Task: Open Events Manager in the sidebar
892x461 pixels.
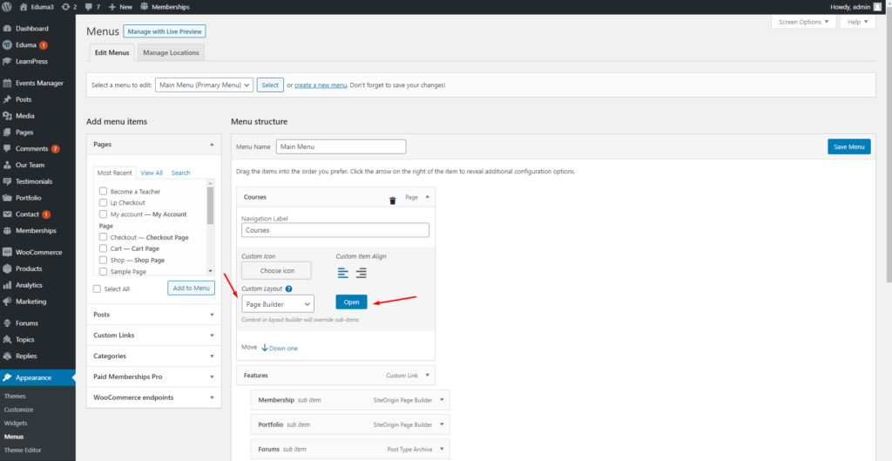Action: point(37,83)
